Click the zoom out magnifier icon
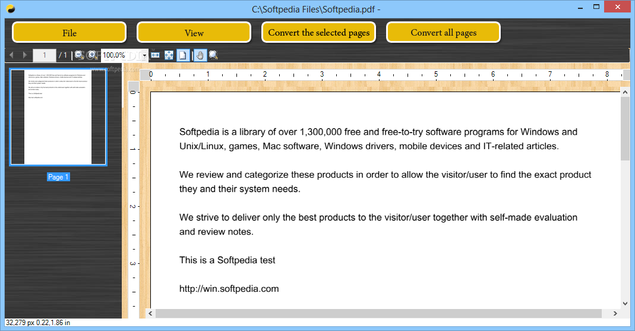The width and height of the screenshot is (635, 331). click(x=80, y=55)
